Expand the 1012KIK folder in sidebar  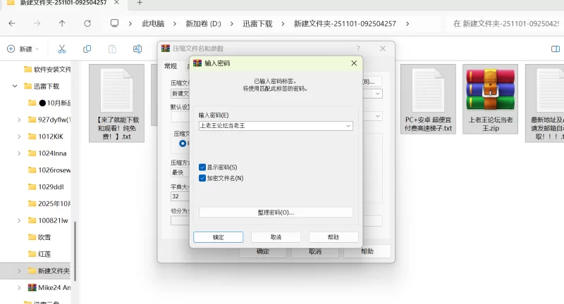[x=19, y=137]
